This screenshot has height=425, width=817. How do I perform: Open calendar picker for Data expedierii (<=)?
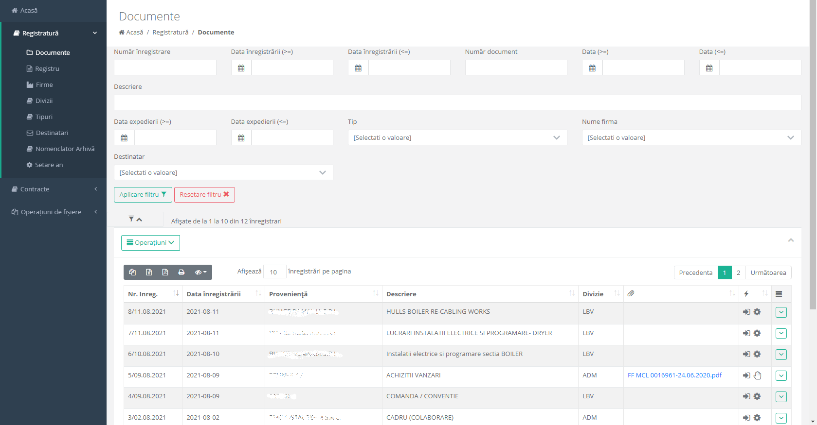(241, 138)
